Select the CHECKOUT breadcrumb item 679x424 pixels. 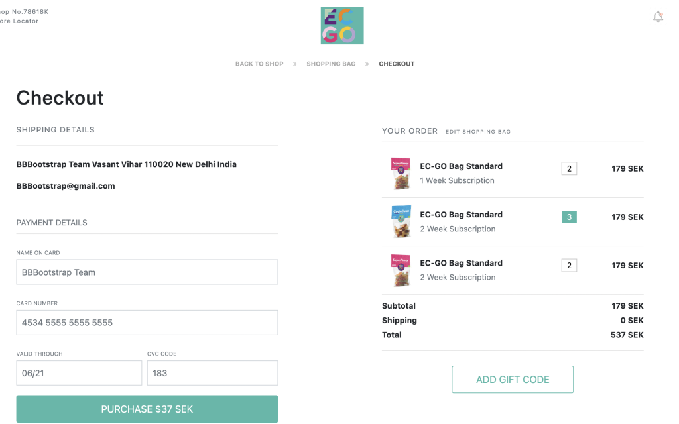click(x=397, y=64)
